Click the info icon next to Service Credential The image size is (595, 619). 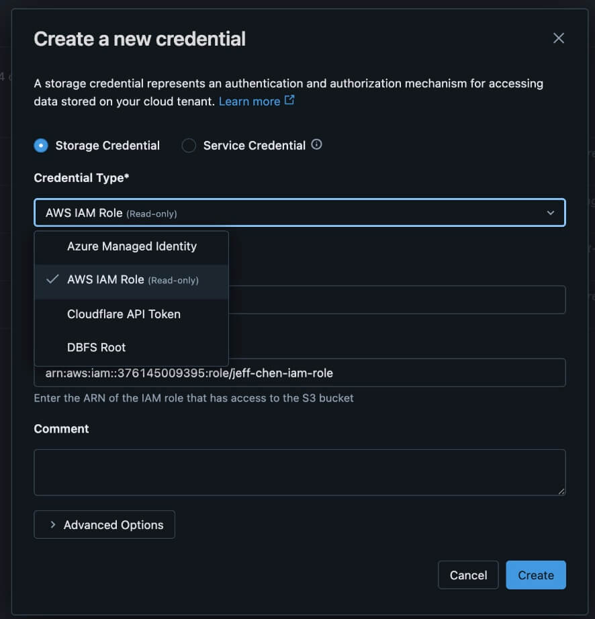tap(317, 144)
